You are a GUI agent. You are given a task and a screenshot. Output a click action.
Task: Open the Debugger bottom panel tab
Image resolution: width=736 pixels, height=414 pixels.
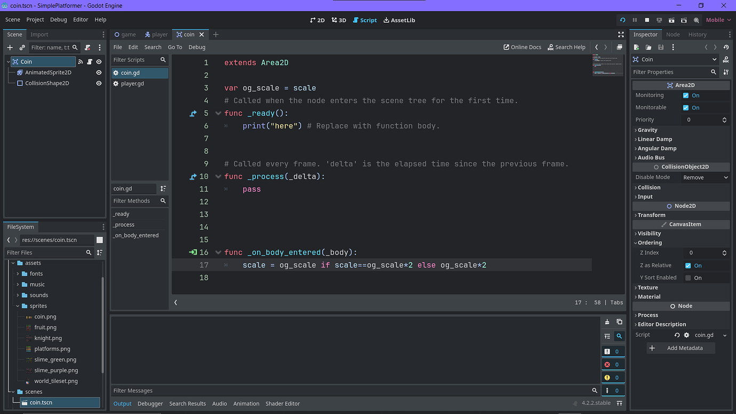coord(150,403)
